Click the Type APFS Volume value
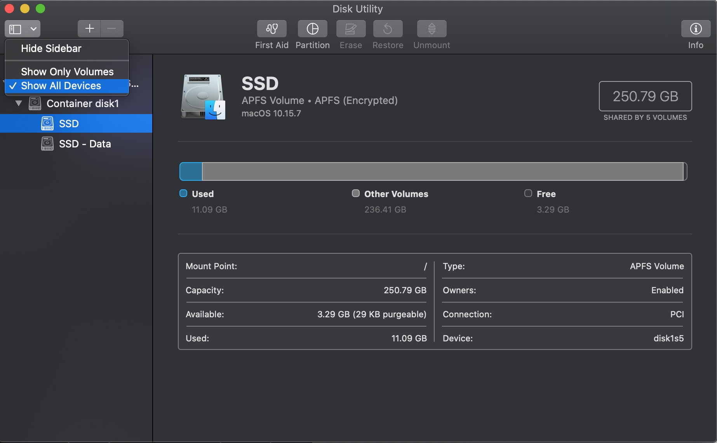 657,266
